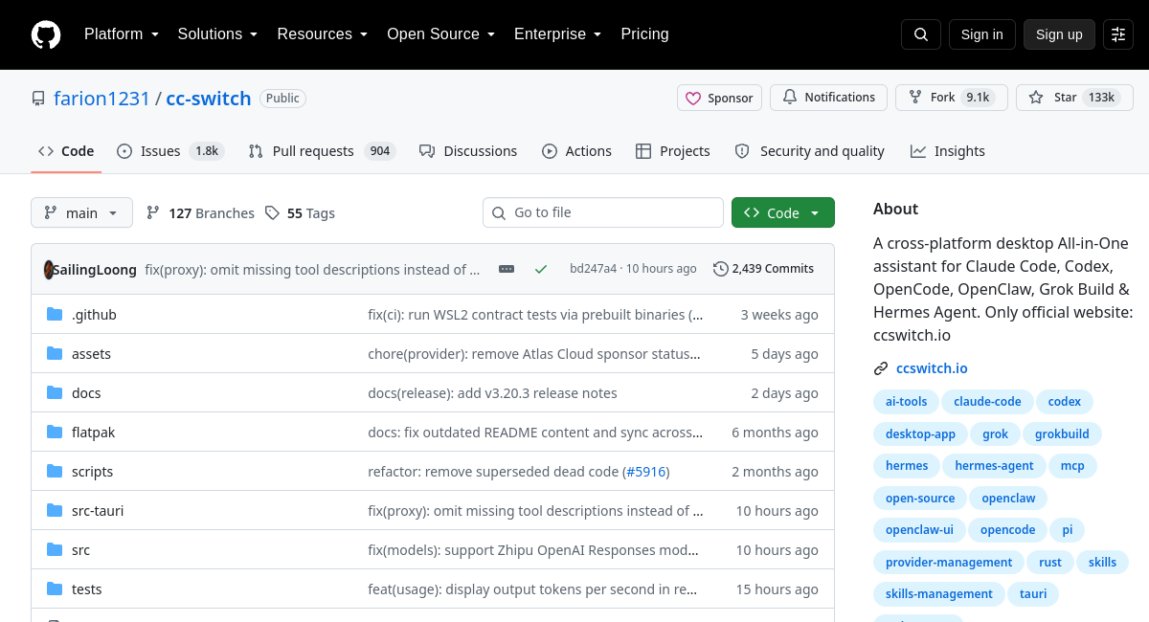
Task: Star the cc-switch repository
Action: pos(1074,98)
